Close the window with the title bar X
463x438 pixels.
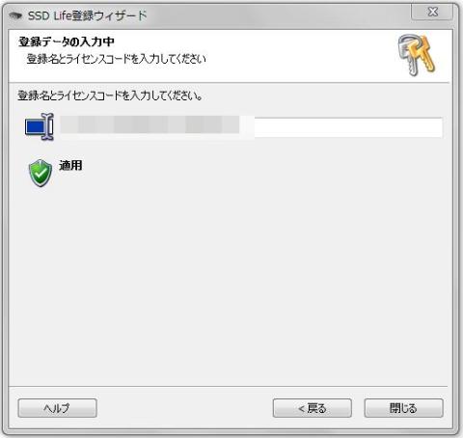pos(432,13)
